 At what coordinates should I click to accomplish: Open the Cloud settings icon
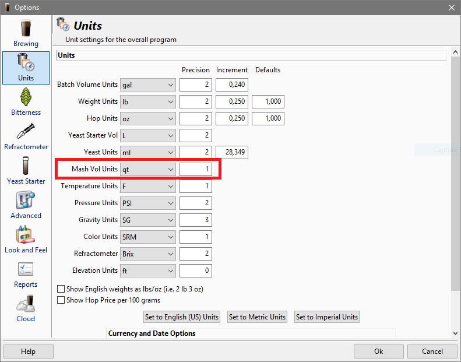(26, 304)
